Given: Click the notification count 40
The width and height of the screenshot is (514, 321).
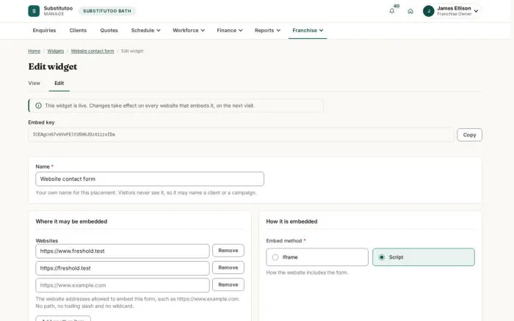Looking at the screenshot, I should click(397, 6).
